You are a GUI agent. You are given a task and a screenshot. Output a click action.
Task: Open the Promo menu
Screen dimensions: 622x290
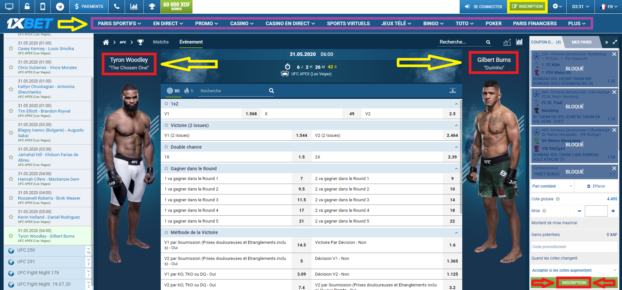[x=207, y=24]
